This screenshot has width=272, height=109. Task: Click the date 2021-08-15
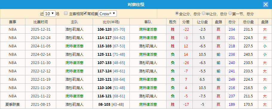(41, 104)
